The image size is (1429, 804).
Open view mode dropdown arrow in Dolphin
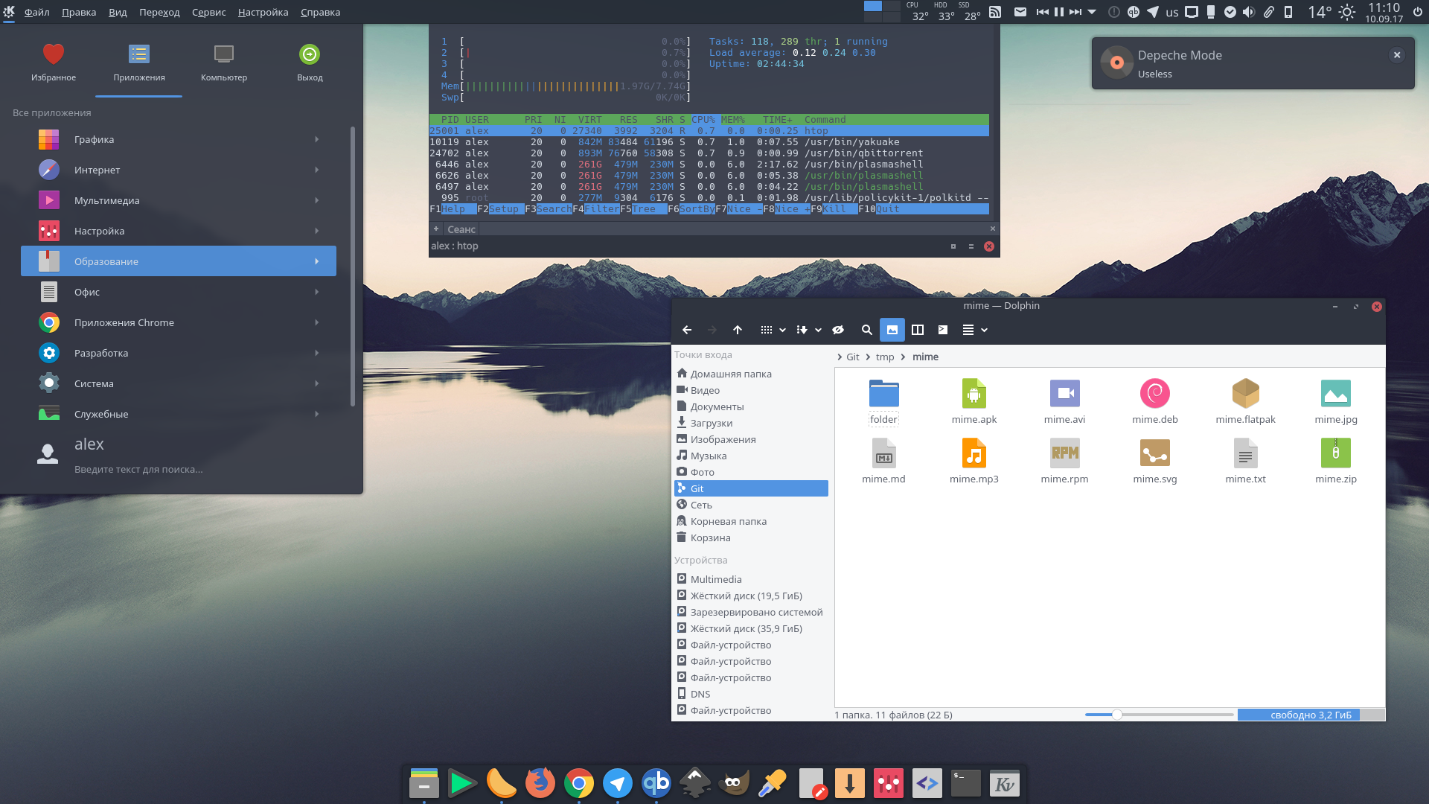point(782,330)
